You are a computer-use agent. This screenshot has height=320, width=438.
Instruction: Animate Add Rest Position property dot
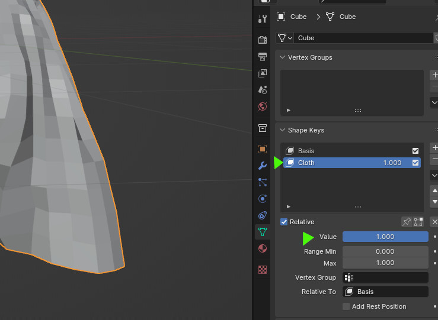[435, 306]
